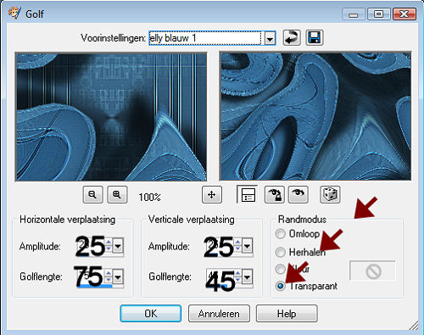Select the Transparant radio button
Viewport: 424px width, 335px height.
[280, 286]
